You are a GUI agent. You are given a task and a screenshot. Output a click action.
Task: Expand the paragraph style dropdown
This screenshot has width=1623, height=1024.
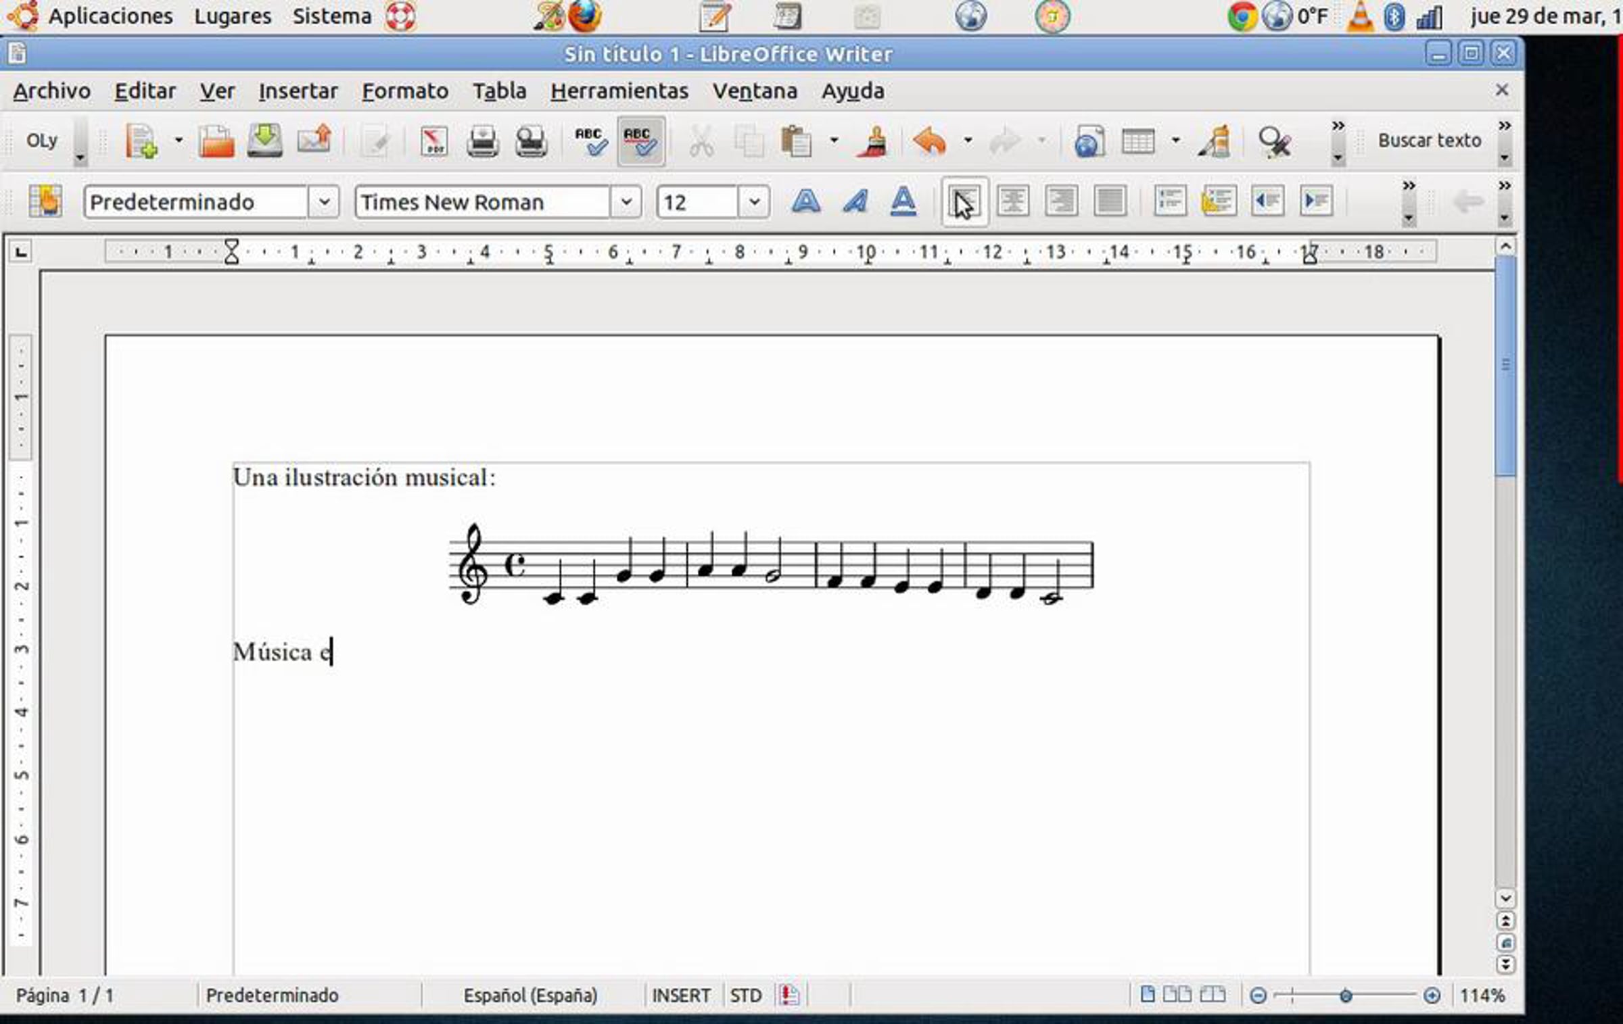tap(324, 201)
